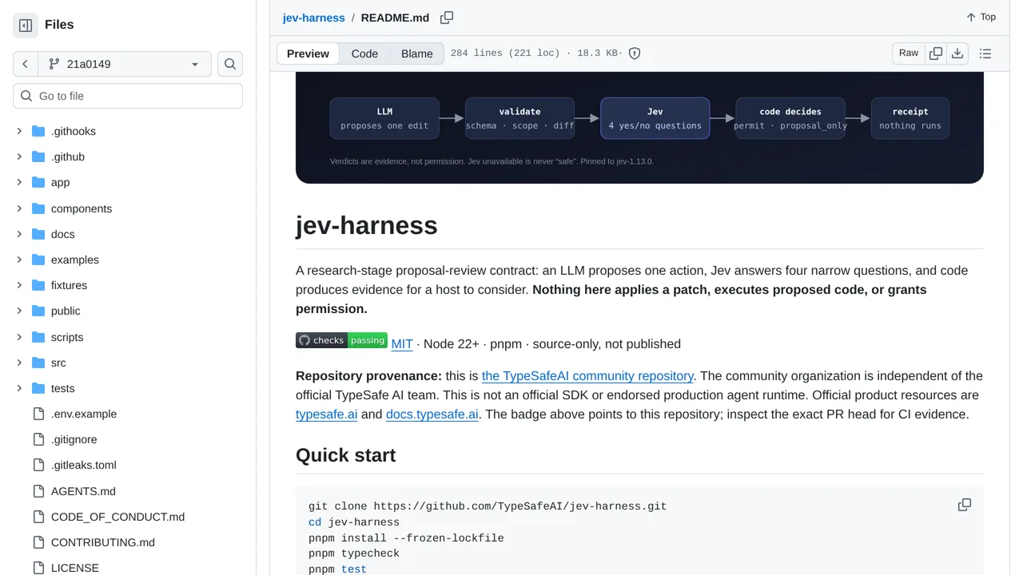Open the document outline list icon
This screenshot has height=575, width=1023.
(x=985, y=54)
